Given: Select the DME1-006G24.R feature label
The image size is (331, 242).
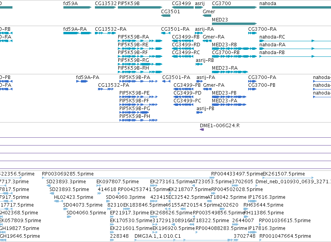Looking at the screenshot, I should tap(219, 126).
